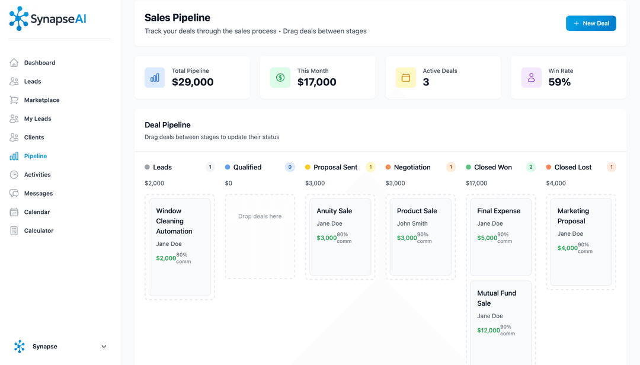This screenshot has width=640, height=365.
Task: Expand the Synapse account chevron
Action: point(104,346)
